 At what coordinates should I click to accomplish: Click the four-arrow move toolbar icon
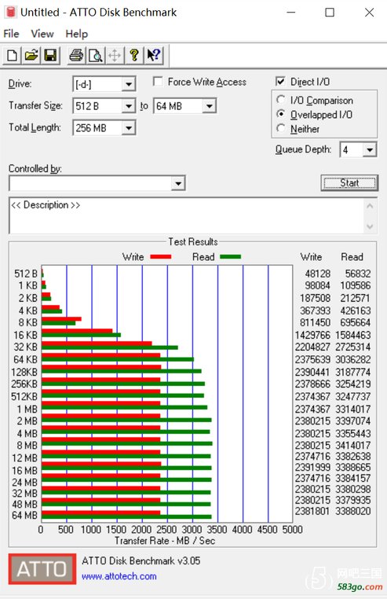click(115, 56)
